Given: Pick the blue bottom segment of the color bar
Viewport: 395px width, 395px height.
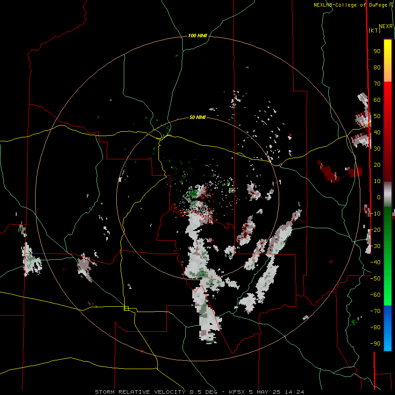Looking at the screenshot, I should pyautogui.click(x=388, y=328).
